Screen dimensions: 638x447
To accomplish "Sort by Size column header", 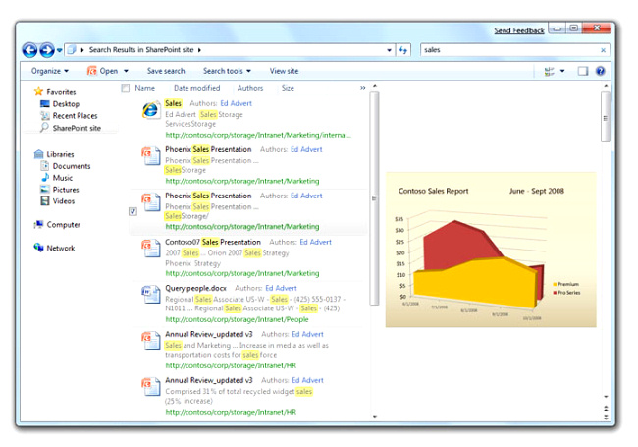I will pos(288,88).
